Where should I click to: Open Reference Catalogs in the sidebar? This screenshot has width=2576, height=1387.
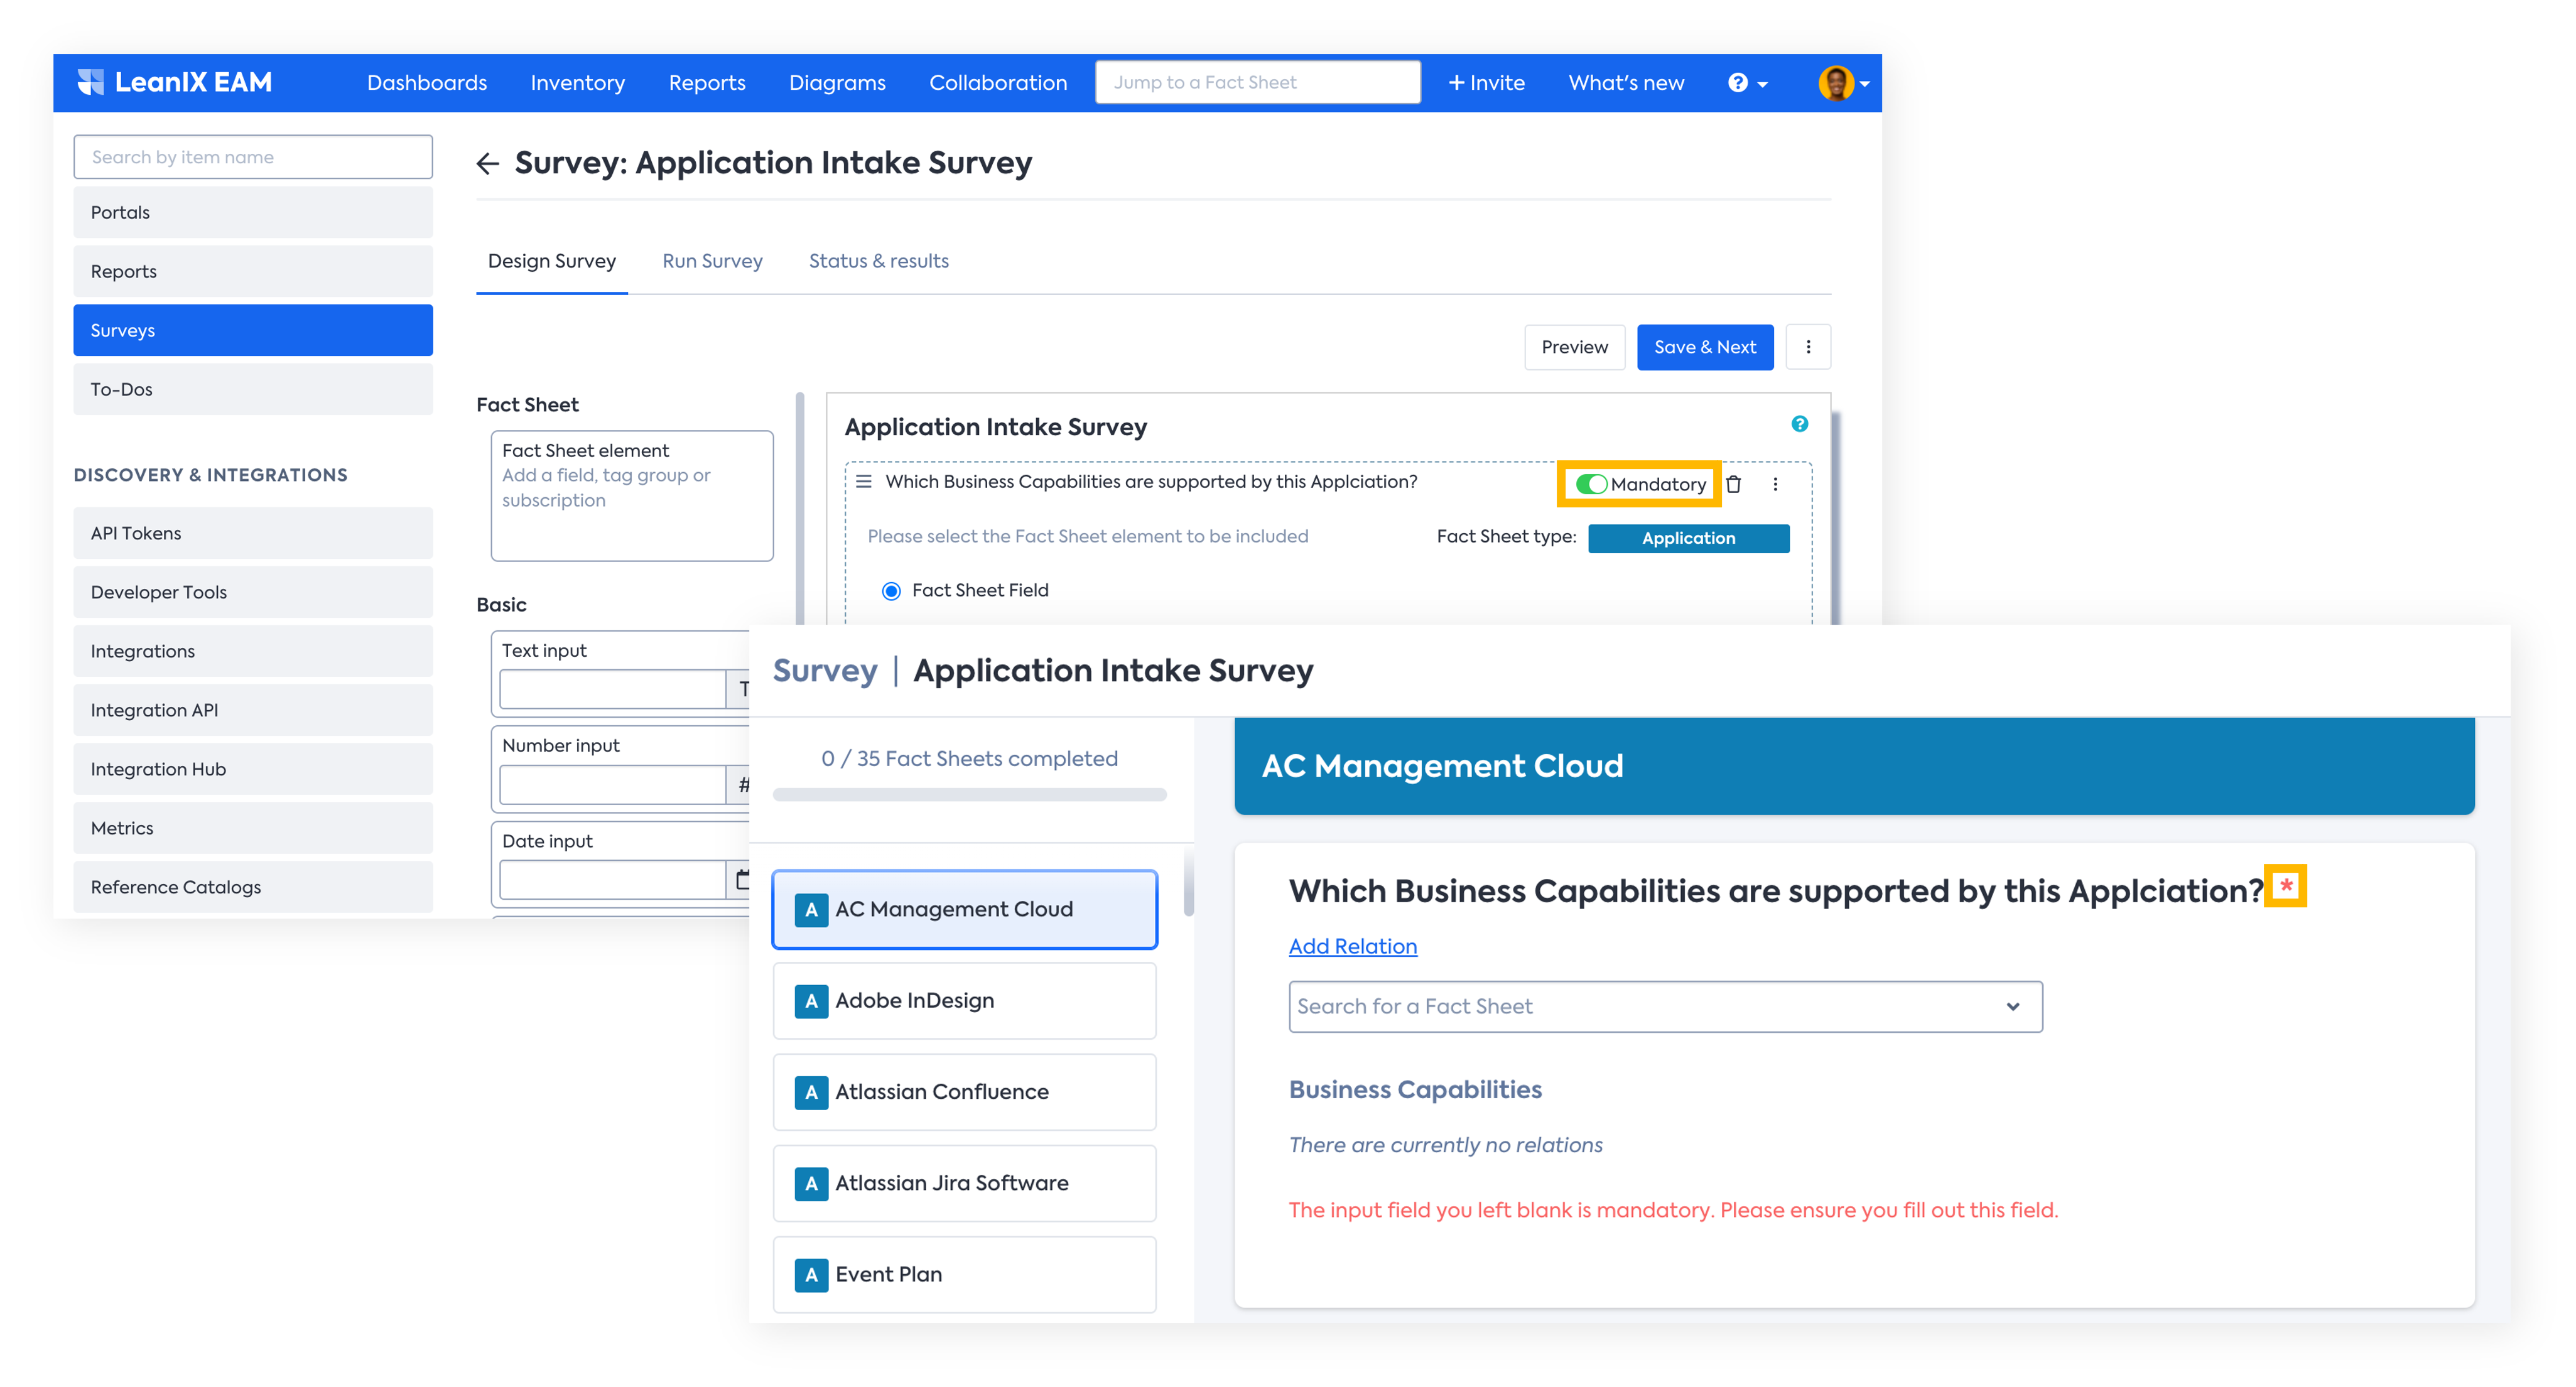[x=253, y=887]
